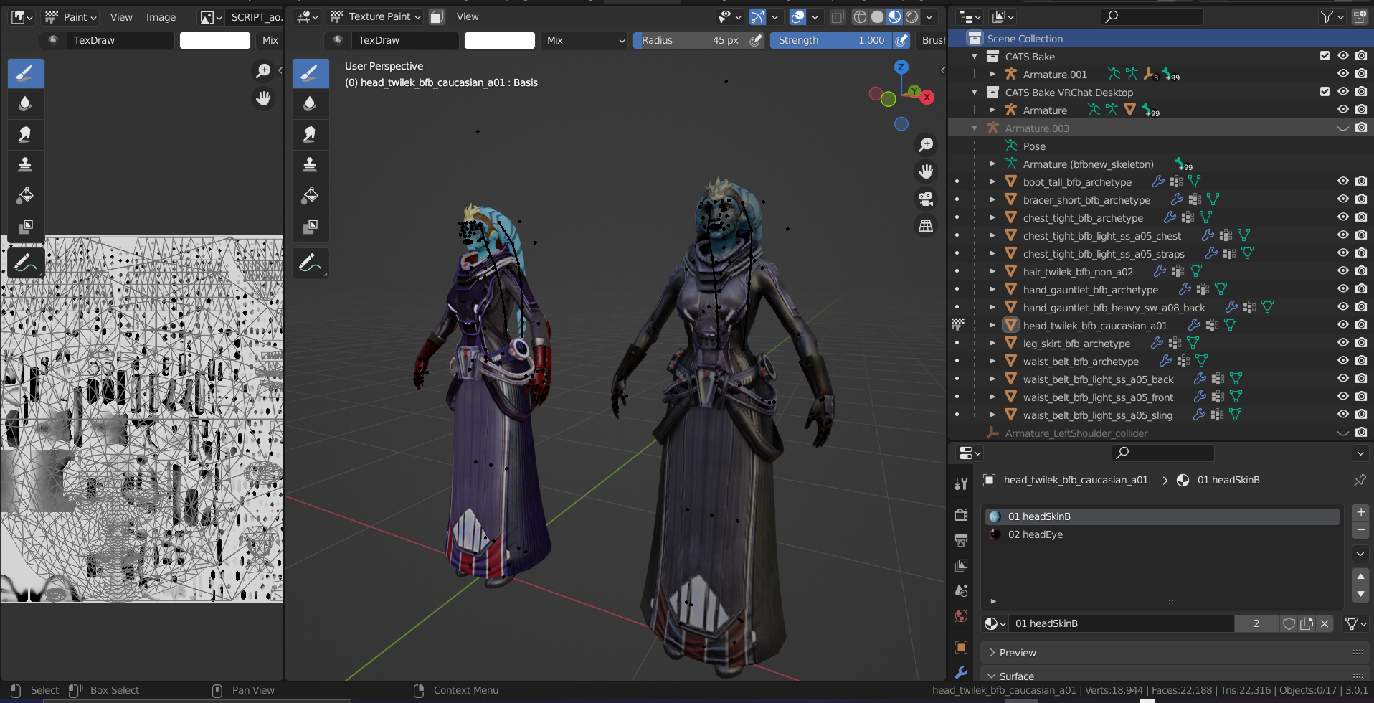This screenshot has width=1374, height=703.
Task: Select the Fill bucket tool in 3D viewport
Action: click(x=310, y=196)
